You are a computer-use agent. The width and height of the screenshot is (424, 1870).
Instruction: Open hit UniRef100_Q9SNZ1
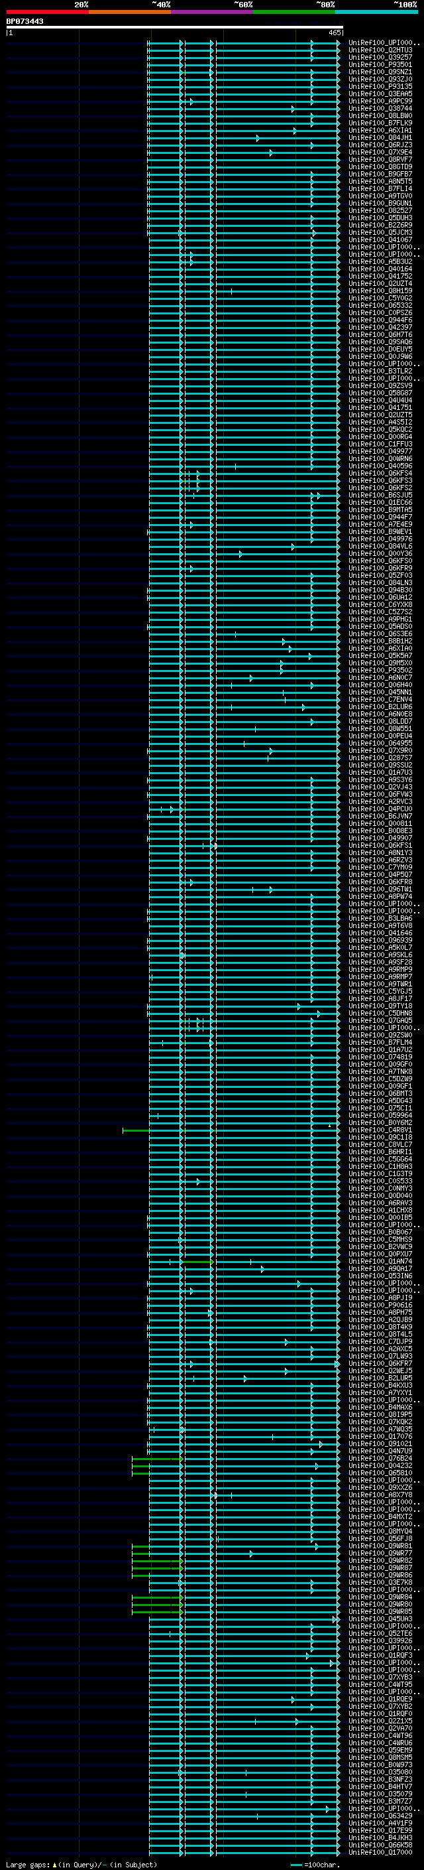380,72
